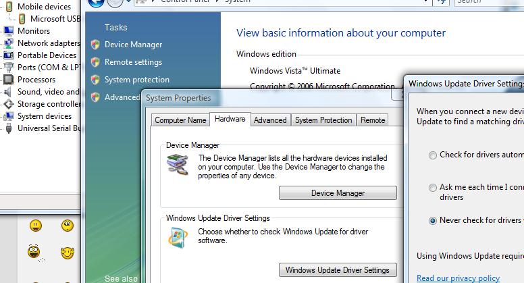Click the Windows Update Driver Settings icon
This screenshot has height=283, width=524.
pos(178,238)
